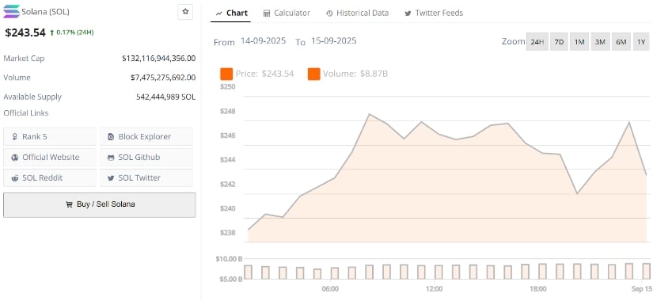Open the SOL Twitter link
Screen dimensions: 653x301
tap(146, 177)
